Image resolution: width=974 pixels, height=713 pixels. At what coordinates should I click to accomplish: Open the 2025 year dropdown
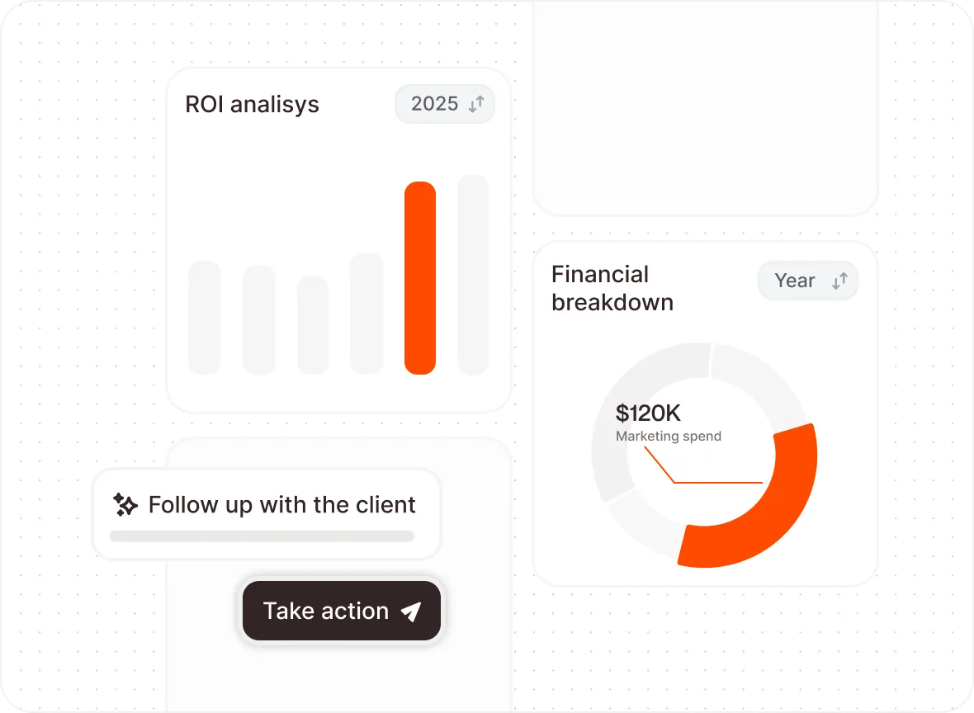445,104
